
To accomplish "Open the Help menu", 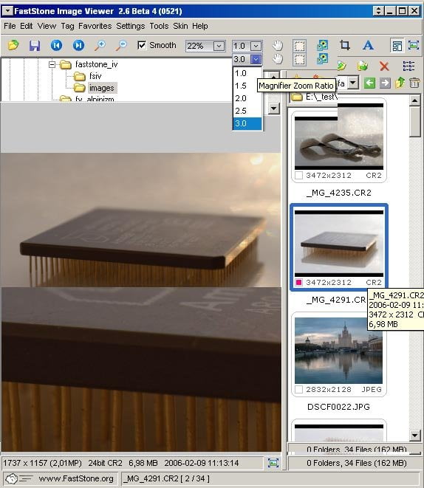I will tap(200, 26).
